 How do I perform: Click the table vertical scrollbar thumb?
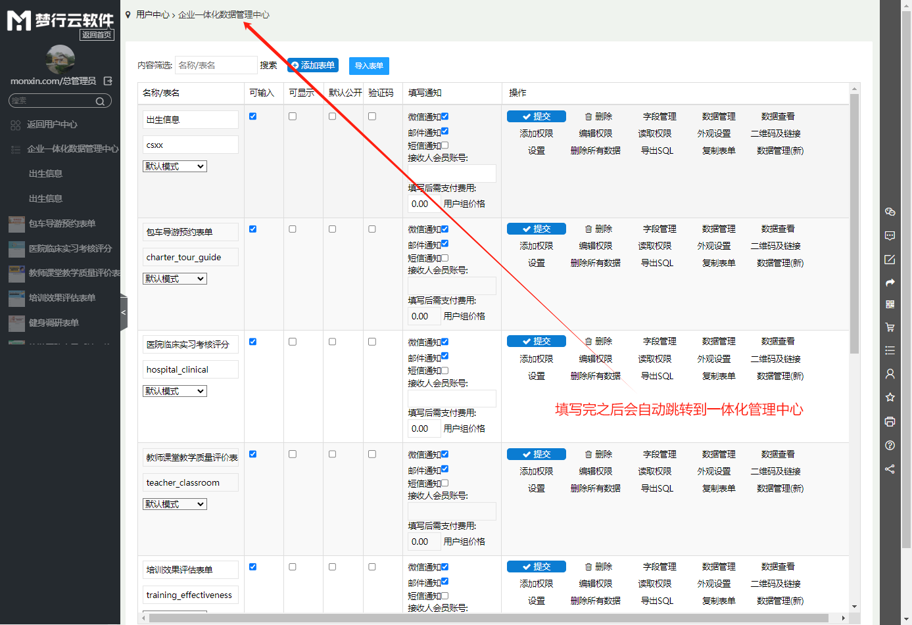coord(854,223)
